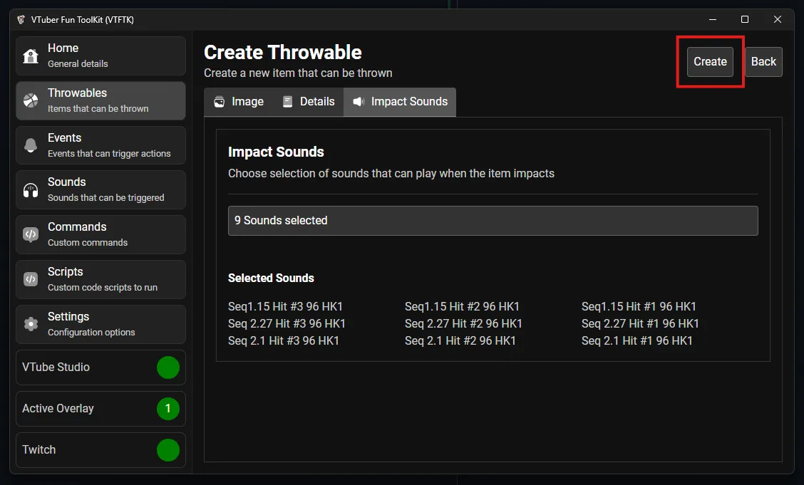The image size is (804, 485).
Task: Click the Throwables pie icon
Action: 30,100
